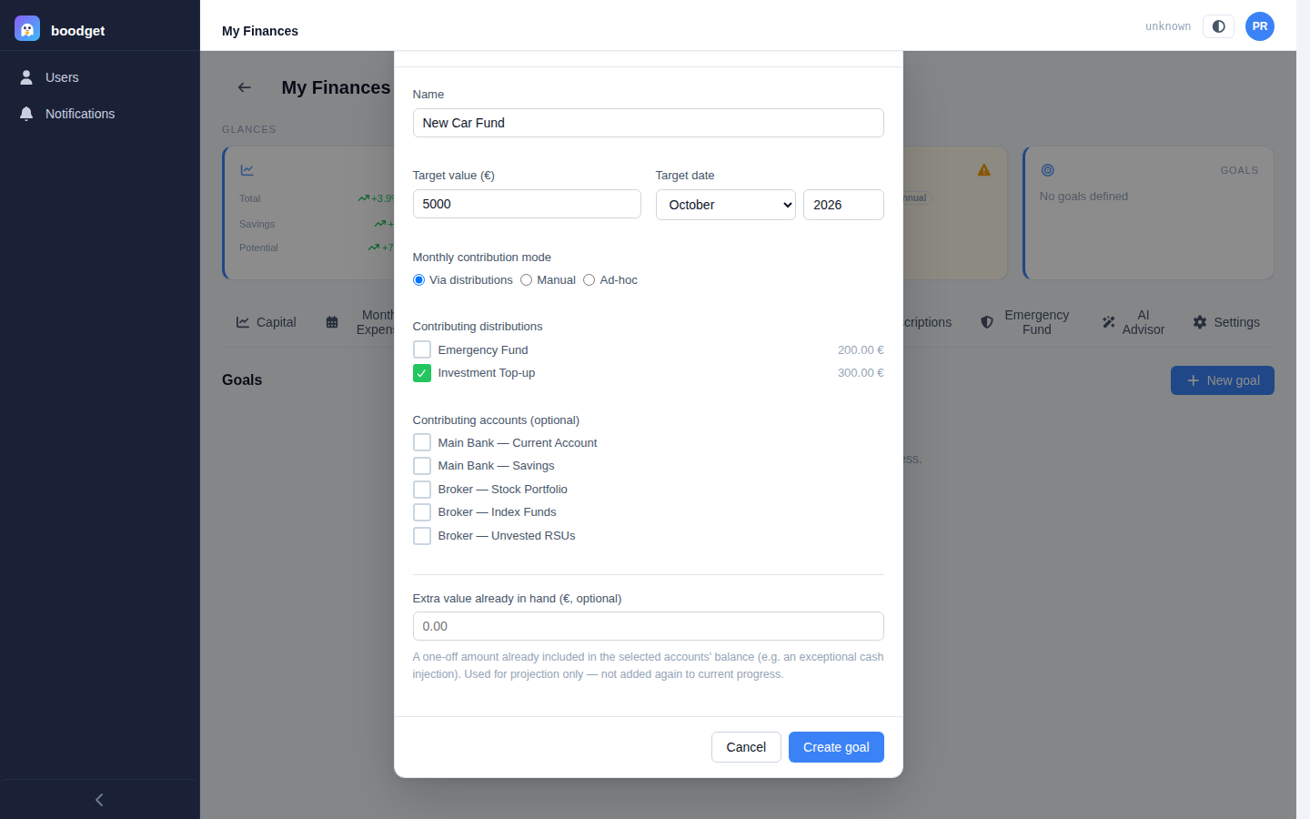The height and width of the screenshot is (819, 1310).
Task: Open the PR user avatar menu
Action: click(1260, 26)
